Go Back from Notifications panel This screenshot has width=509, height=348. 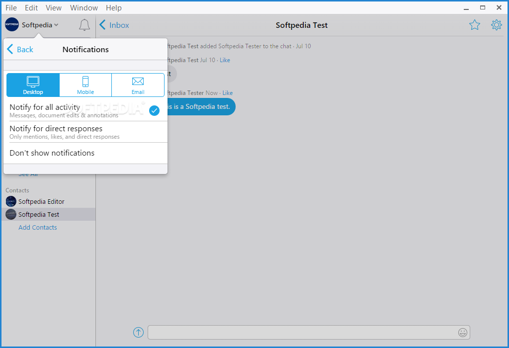tap(20, 49)
